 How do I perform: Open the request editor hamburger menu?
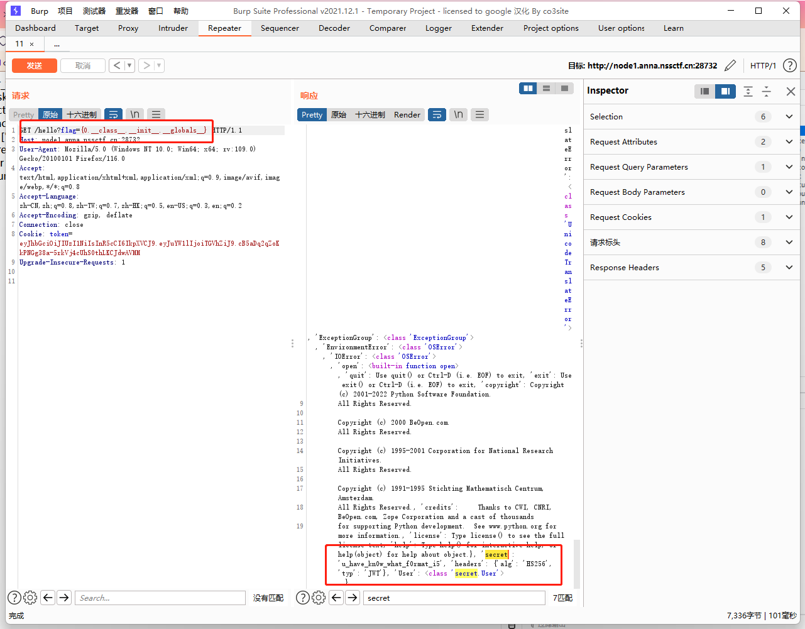156,114
